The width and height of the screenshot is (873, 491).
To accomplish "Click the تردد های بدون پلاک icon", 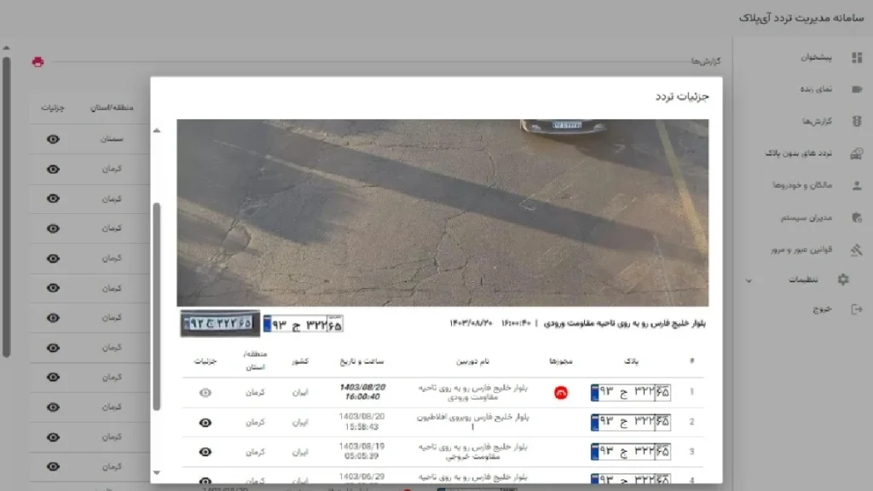I will [x=856, y=153].
